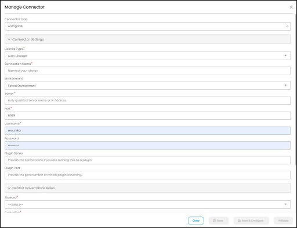Click the License Type label
The width and height of the screenshot is (297, 228).
point(14,49)
